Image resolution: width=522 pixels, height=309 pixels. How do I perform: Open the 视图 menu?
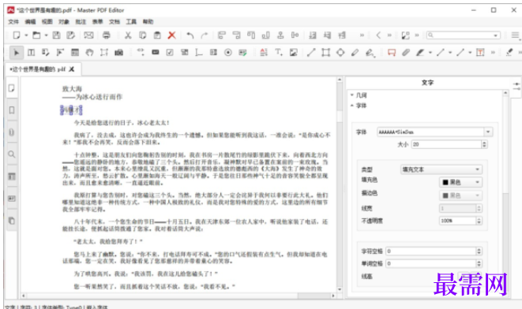(x=47, y=21)
